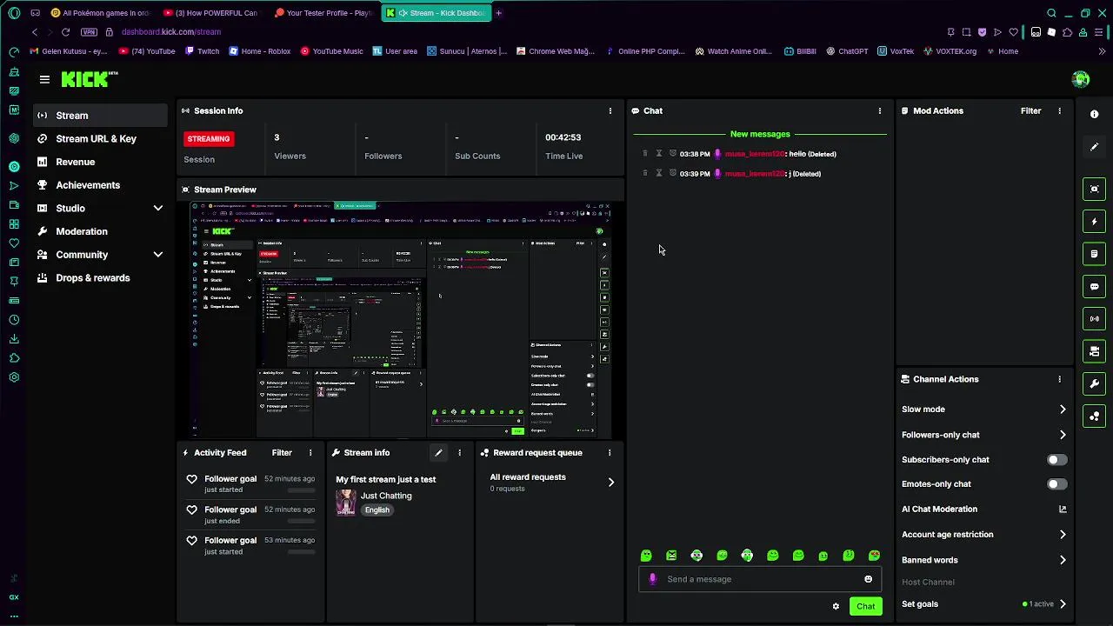
Task: Click the pencil edit-layout icon in right toolbar
Action: (x=1094, y=147)
